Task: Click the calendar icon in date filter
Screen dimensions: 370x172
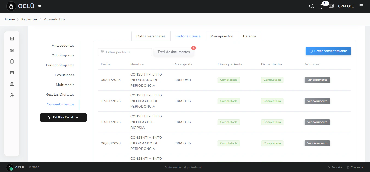Action: [x=102, y=52]
